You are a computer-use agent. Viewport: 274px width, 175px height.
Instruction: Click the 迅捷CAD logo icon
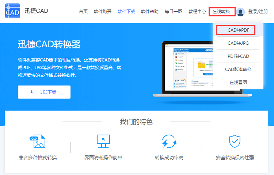pyautogui.click(x=12, y=11)
